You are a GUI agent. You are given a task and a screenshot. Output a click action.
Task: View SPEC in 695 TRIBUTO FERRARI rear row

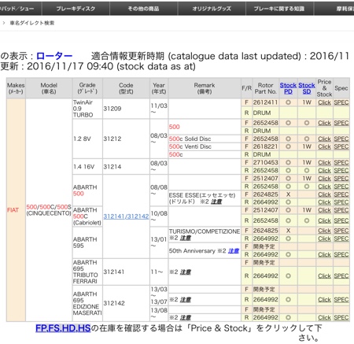(341, 276)
